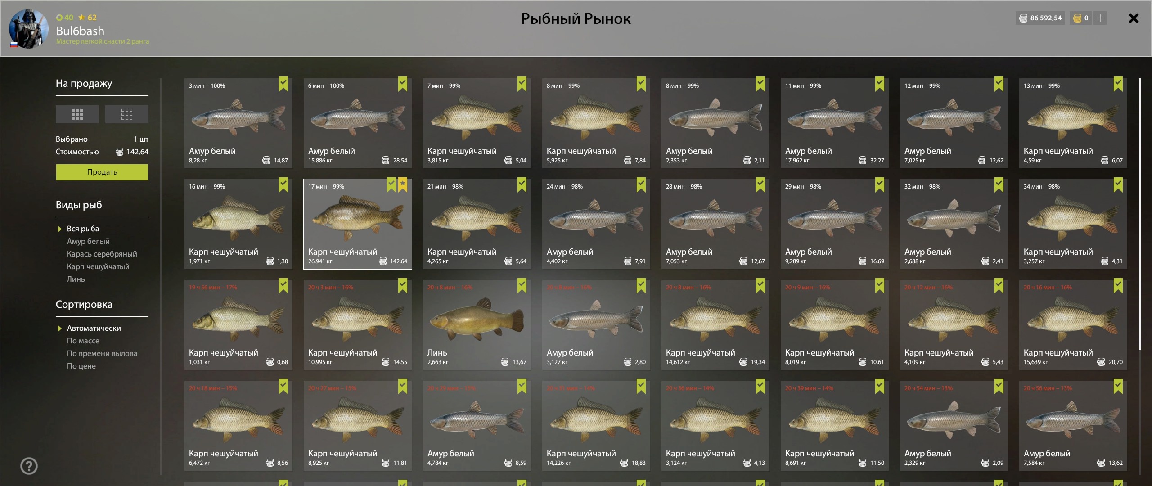Switch to sparse grid view icon
This screenshot has height=486, width=1152.
coord(127,114)
